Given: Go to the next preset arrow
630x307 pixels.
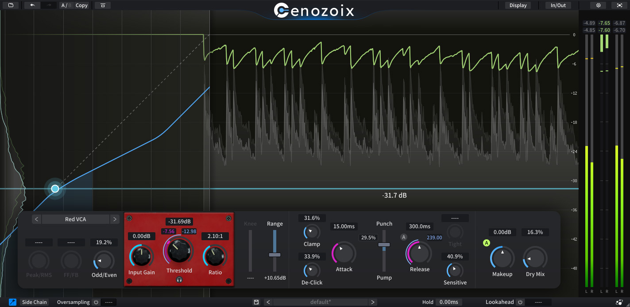Looking at the screenshot, I should point(373,302).
